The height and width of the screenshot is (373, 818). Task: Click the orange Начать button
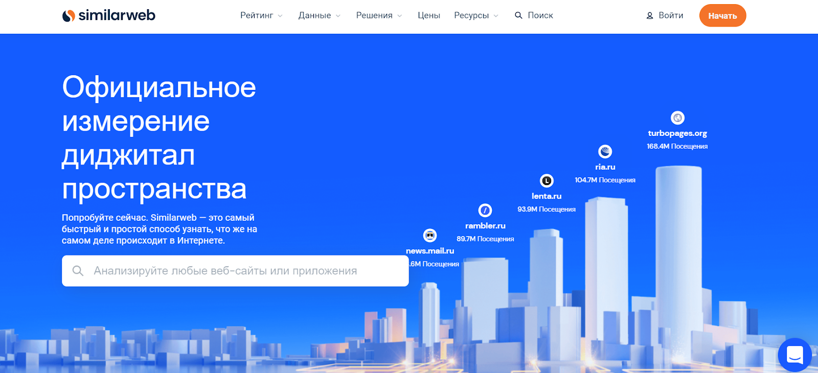coord(722,16)
